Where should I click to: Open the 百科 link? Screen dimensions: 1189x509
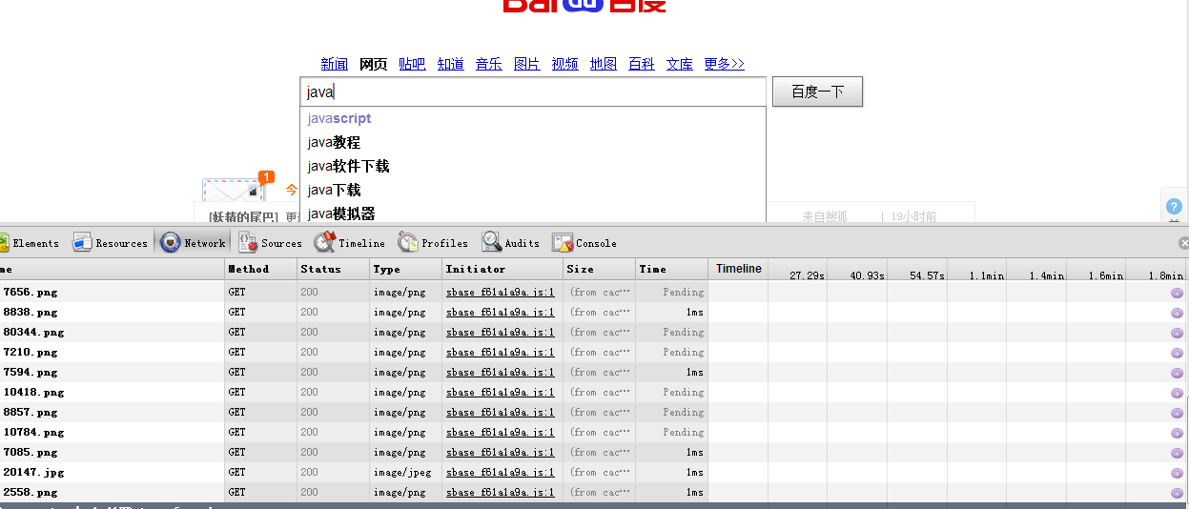click(642, 64)
